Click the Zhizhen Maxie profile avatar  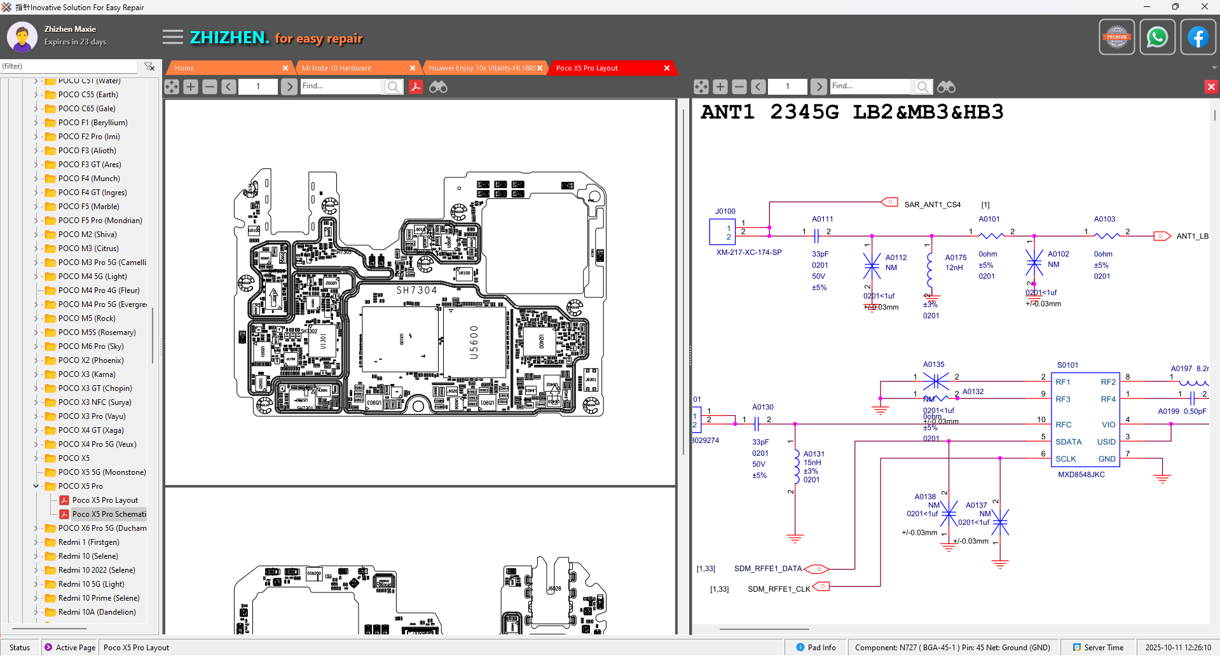point(22,37)
